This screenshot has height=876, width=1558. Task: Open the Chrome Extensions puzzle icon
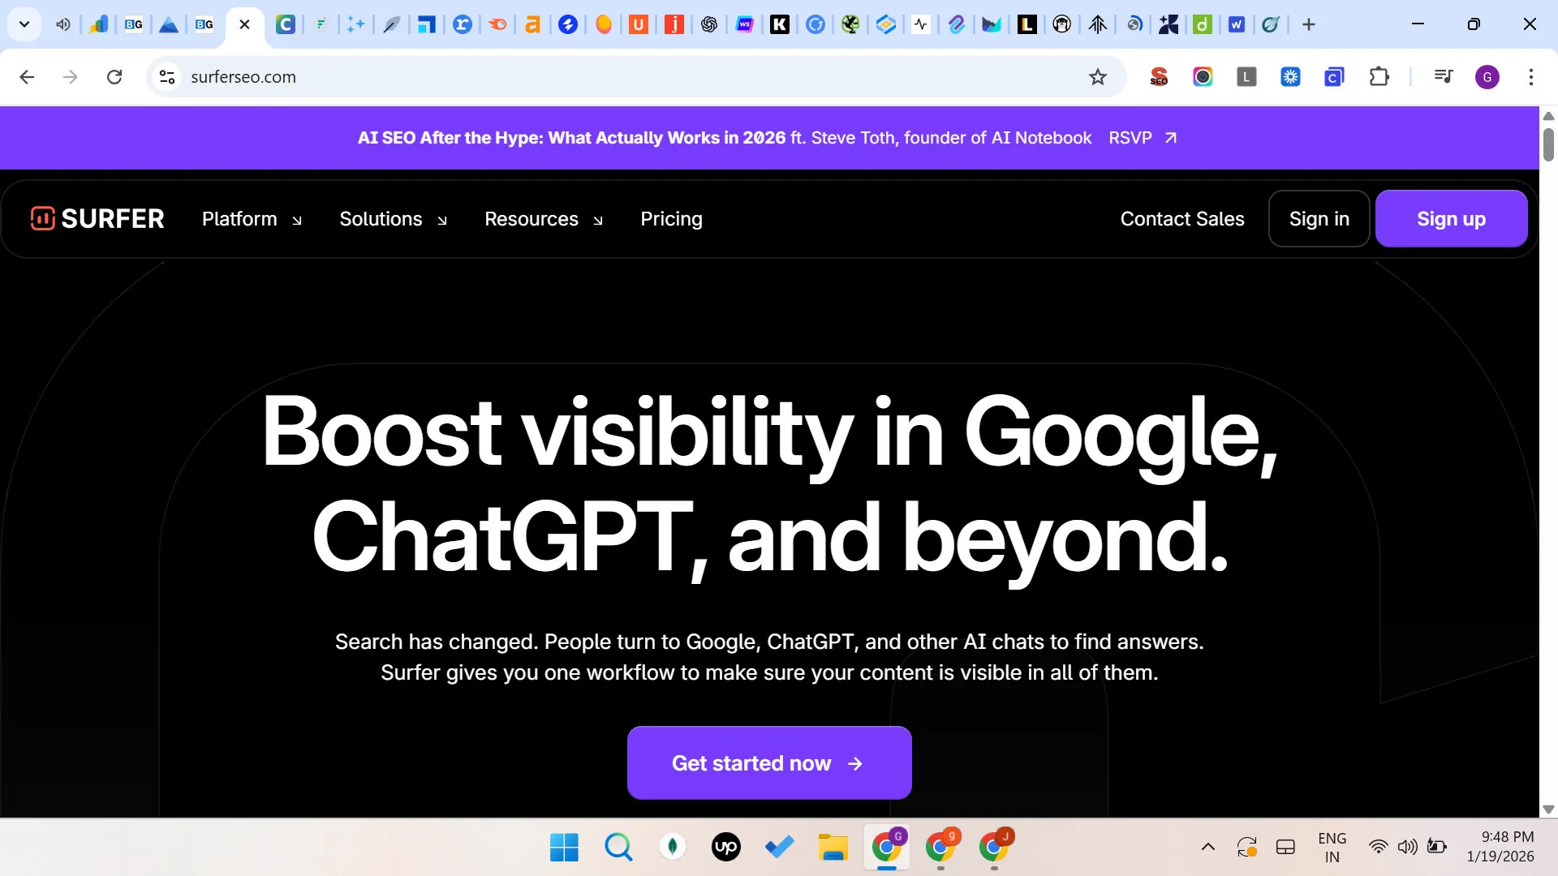[x=1379, y=77]
